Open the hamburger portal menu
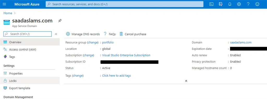 4,4
